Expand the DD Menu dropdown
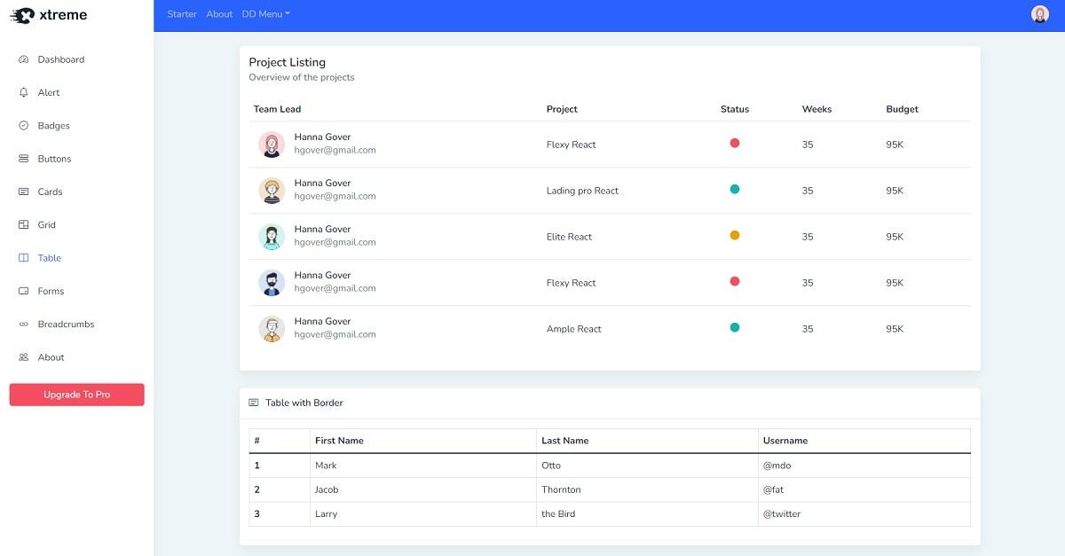The width and height of the screenshot is (1065, 556). [265, 13]
